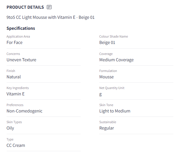This screenshot has width=176, height=159.
Task: Select the 'Uneven Texture' concerns value
Action: [21, 60]
